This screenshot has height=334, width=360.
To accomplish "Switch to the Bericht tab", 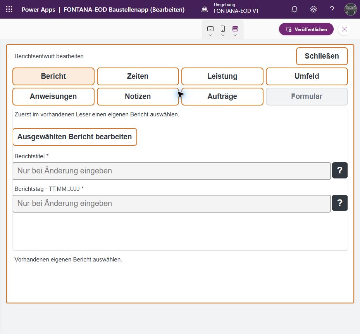I will 53,76.
